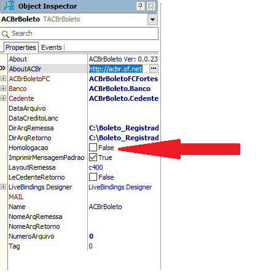This screenshot has height=278, width=274.
Task: Select the ACBrBoleto.Banco value
Action: (120, 89)
